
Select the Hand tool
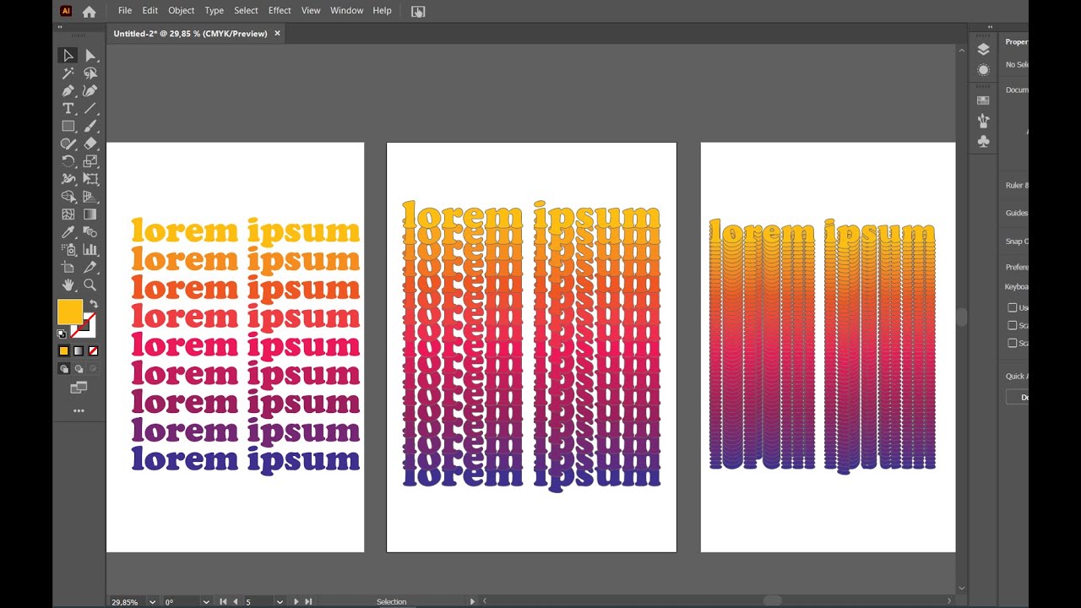click(x=68, y=285)
